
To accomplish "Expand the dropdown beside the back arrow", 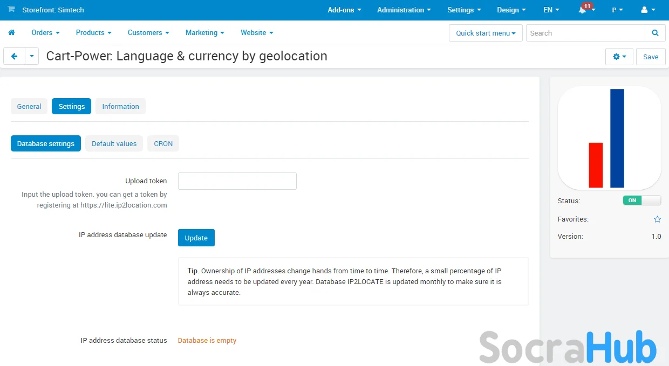I will coord(32,56).
